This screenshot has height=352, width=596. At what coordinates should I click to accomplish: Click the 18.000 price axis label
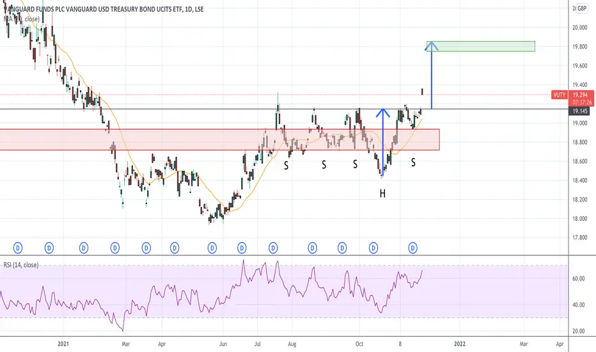pyautogui.click(x=579, y=219)
